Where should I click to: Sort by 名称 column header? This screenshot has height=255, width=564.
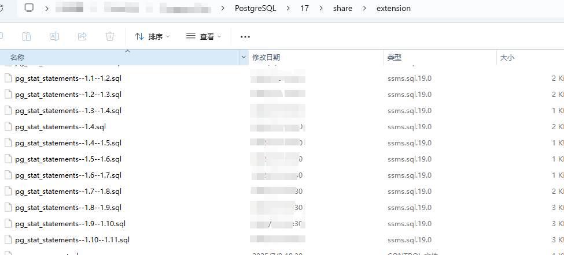(120, 57)
